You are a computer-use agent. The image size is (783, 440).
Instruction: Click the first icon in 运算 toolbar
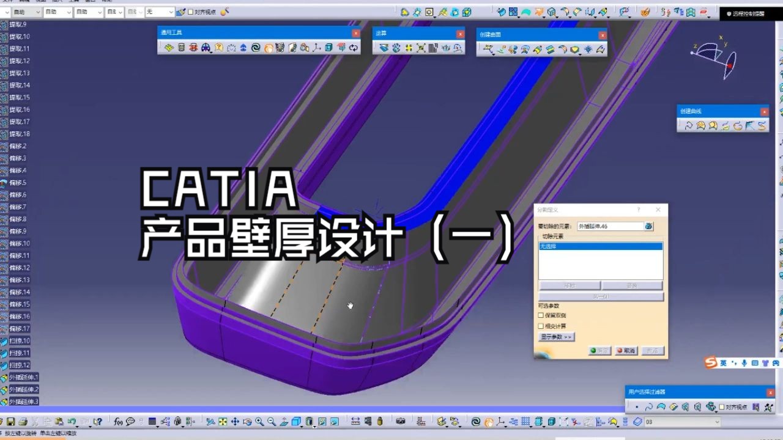coord(384,48)
